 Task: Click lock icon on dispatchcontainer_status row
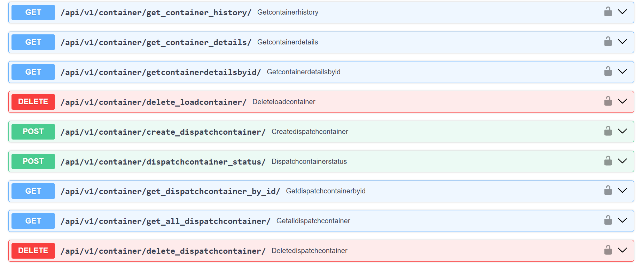(608, 161)
